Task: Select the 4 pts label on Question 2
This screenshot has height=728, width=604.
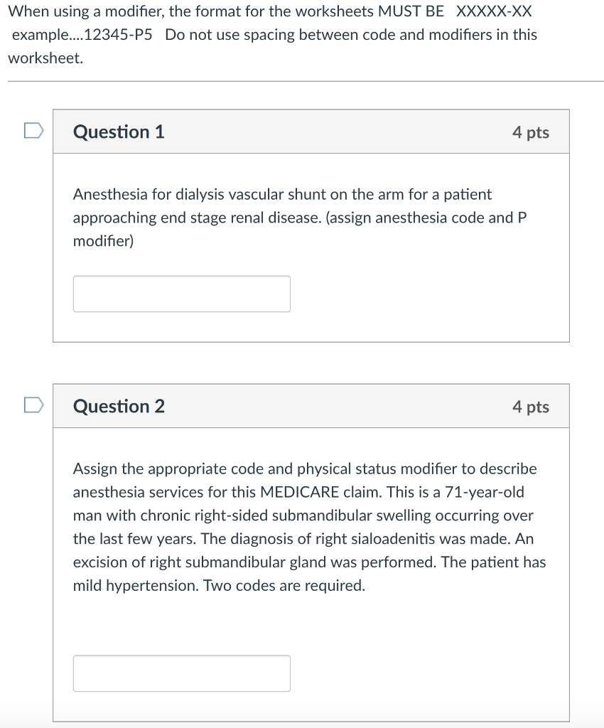Action: (532, 406)
